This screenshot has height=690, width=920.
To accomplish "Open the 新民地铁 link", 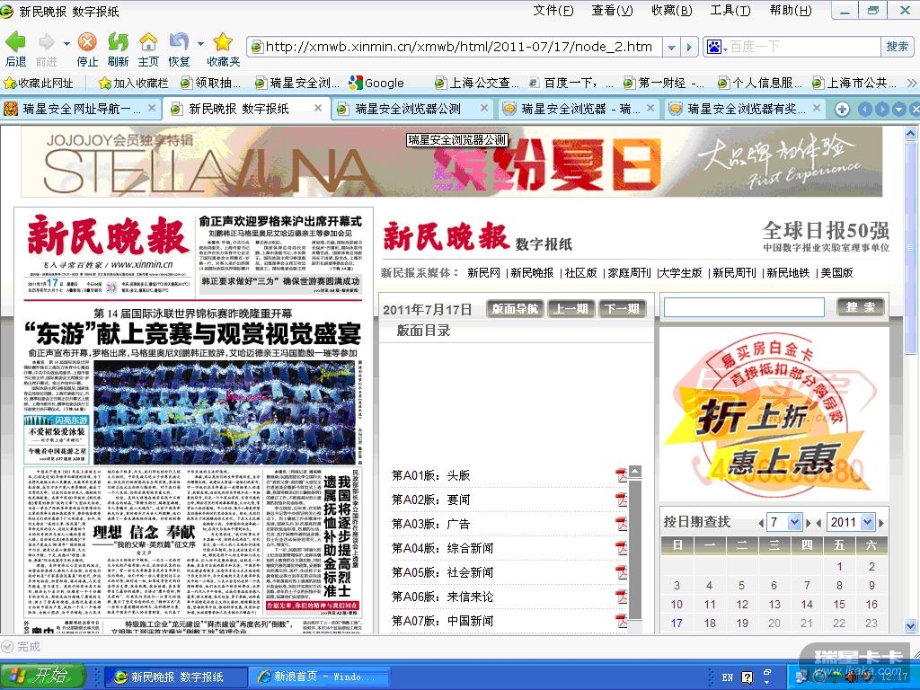I will point(788,273).
